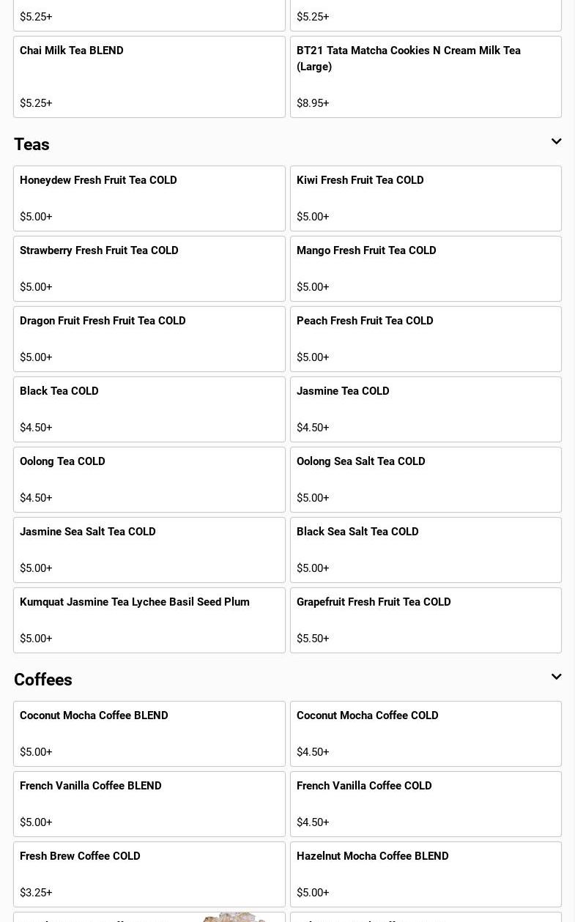Pick Fresh Brew Coffee COLD

pyautogui.click(x=149, y=874)
